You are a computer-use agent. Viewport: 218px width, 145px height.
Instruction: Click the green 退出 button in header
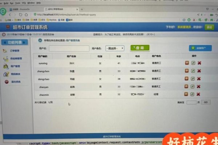[209, 27]
